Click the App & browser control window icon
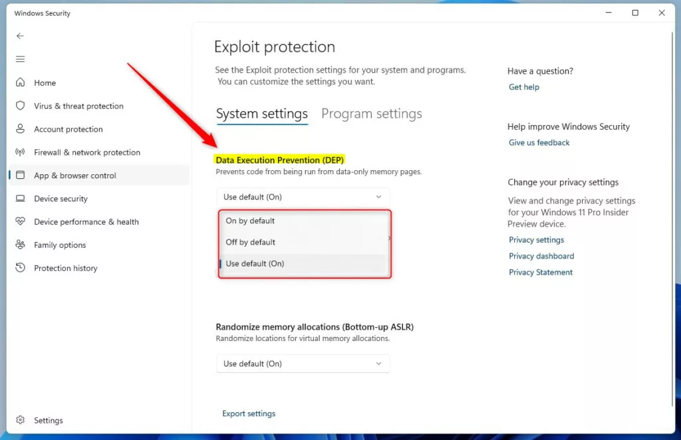Image resolution: width=681 pixels, height=440 pixels. pyautogui.click(x=20, y=175)
